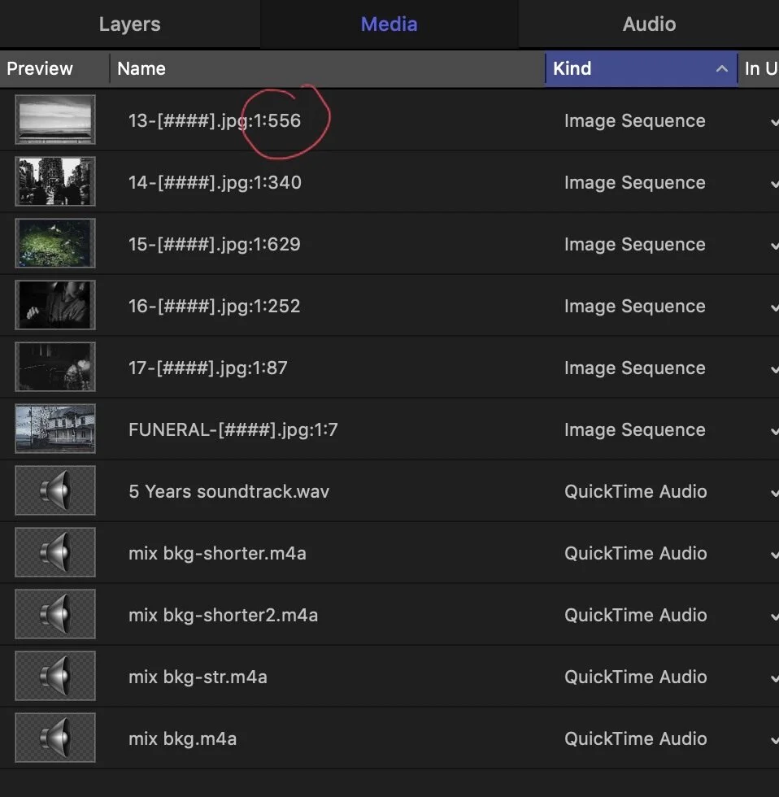This screenshot has height=797, width=779.
Task: Click speaker icon for 5 Years soundtrack.wav
Action: pyautogui.click(x=54, y=490)
